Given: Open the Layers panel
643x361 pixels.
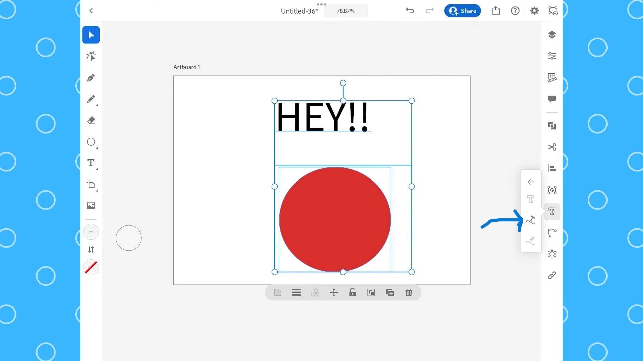Looking at the screenshot, I should (552, 35).
